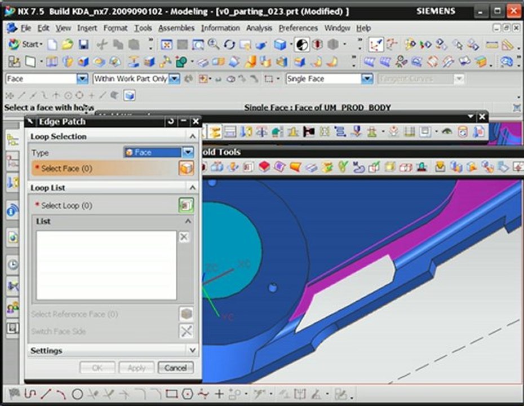Click the WCS orientation icon in top toolbar
The width and height of the screenshot is (524, 406).
click(376, 45)
